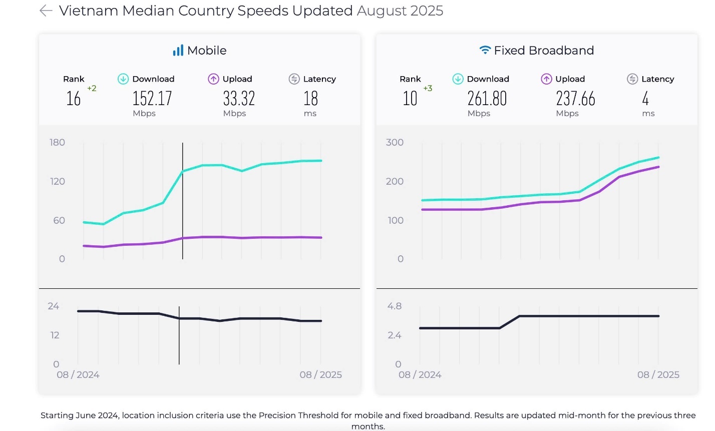715x431 pixels.
Task: Click the Mobile rank number 16
Action: pyautogui.click(x=74, y=99)
